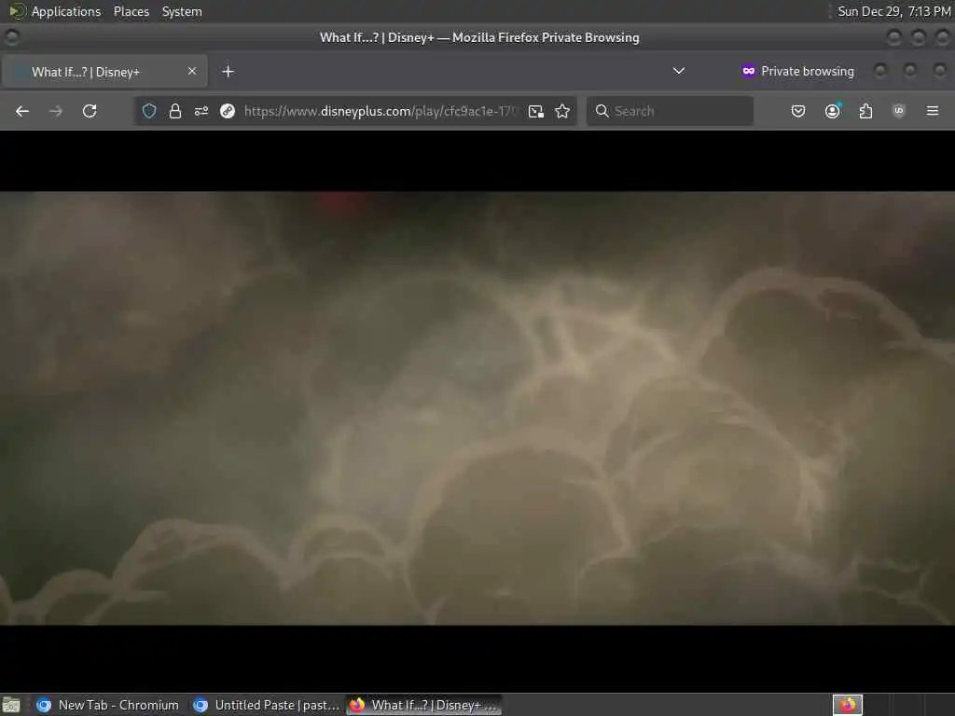Select the What If...? Firefox taskbar entry
This screenshot has height=716, width=955.
pos(424,705)
